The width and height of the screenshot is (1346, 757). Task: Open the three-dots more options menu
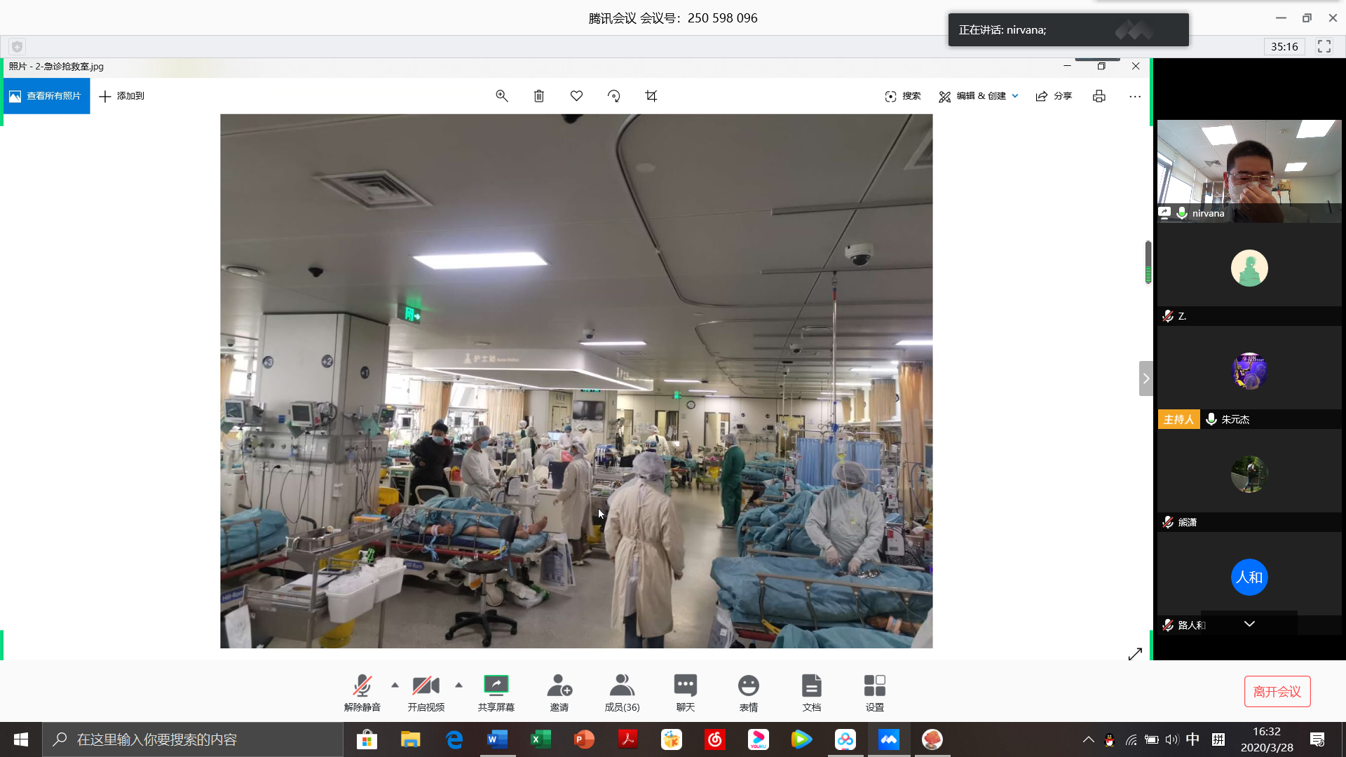(x=1135, y=96)
